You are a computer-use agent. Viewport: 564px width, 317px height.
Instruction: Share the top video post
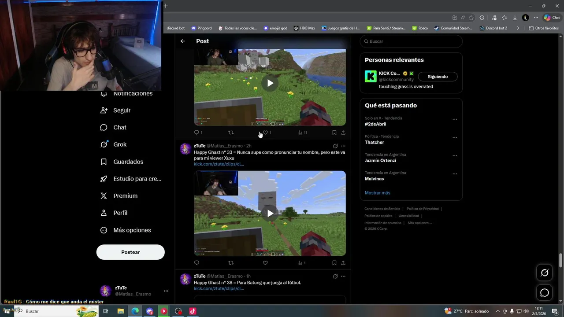click(x=343, y=133)
